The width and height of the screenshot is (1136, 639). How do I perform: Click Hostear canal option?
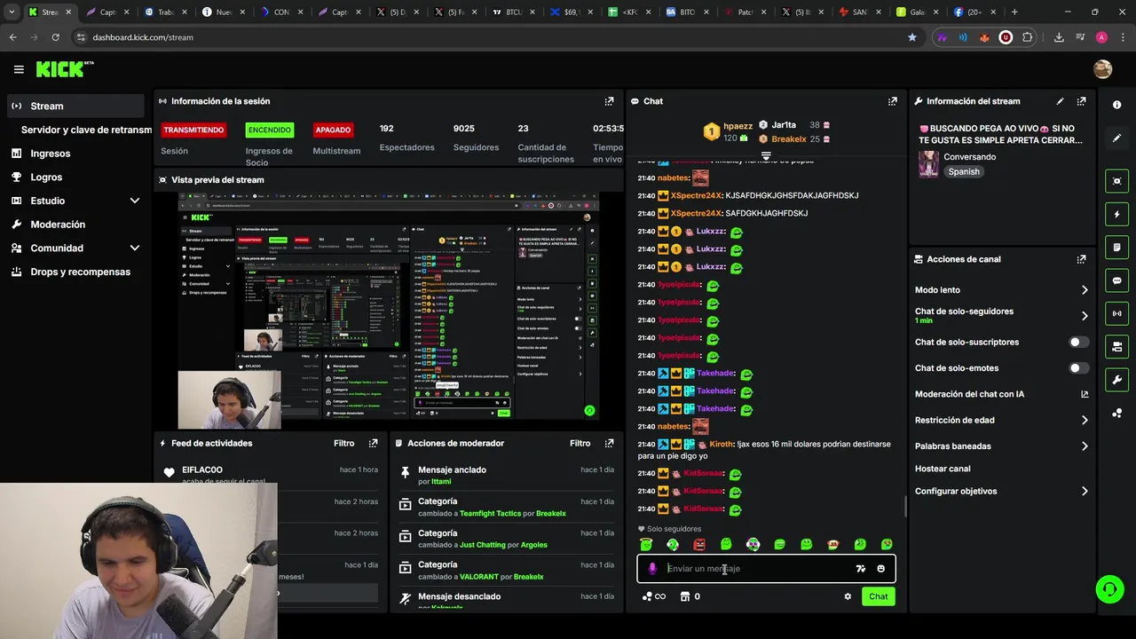click(x=943, y=469)
